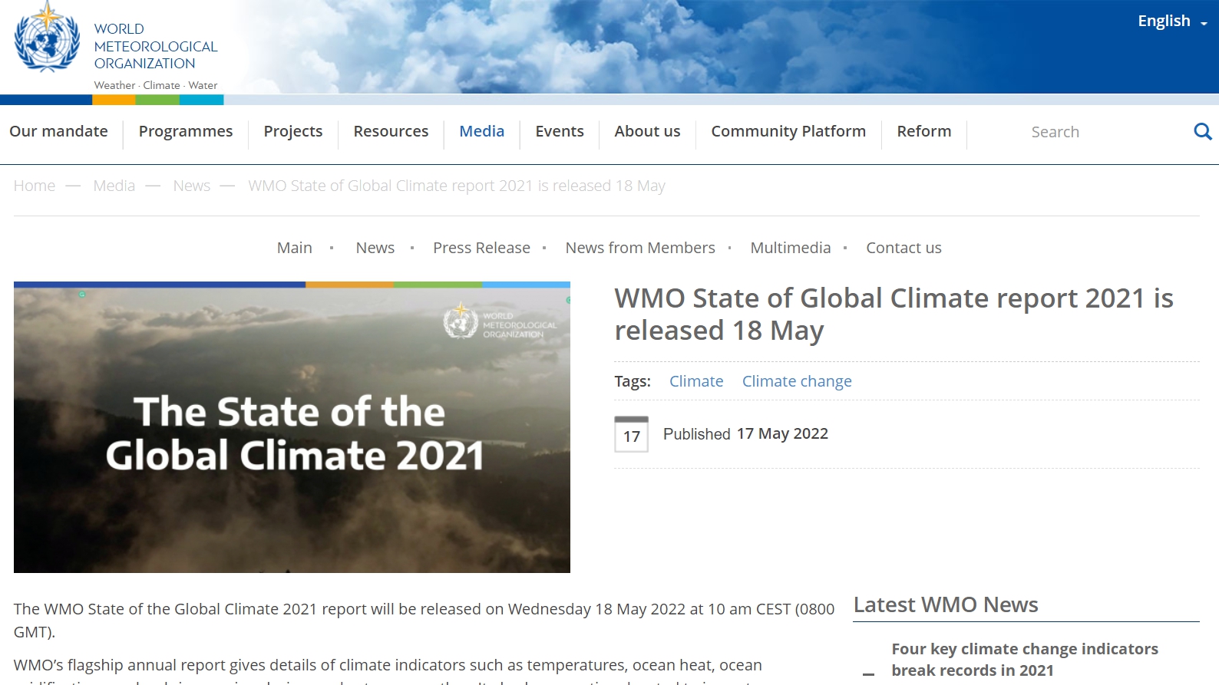Open the Programmes menu item

pos(185,131)
